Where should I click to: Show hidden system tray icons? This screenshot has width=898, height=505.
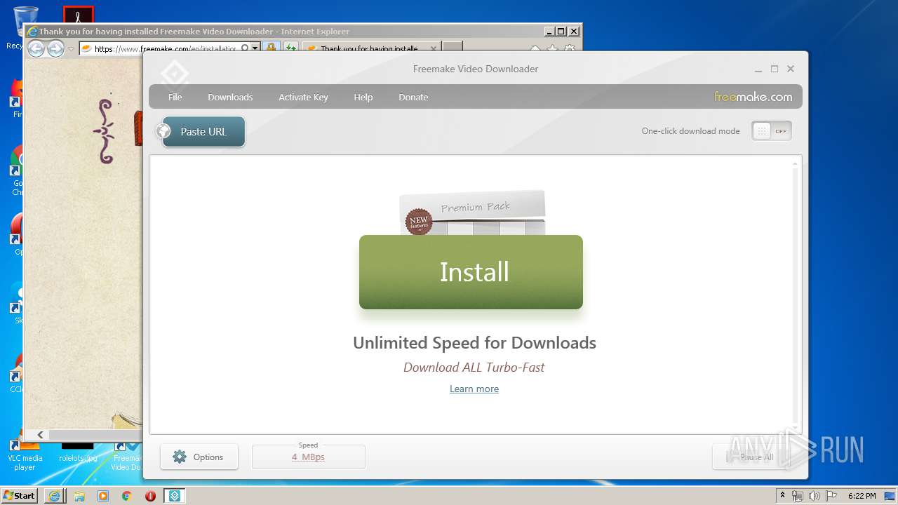coord(783,496)
